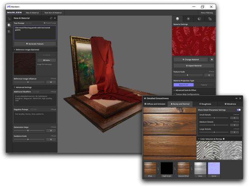Adjust the Medium Details slider
Viewport: 249px width, 187px height.
[x=214, y=125]
